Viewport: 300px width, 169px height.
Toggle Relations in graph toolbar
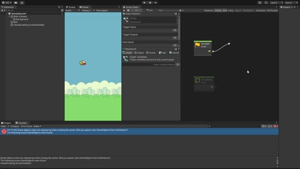pos(209,10)
